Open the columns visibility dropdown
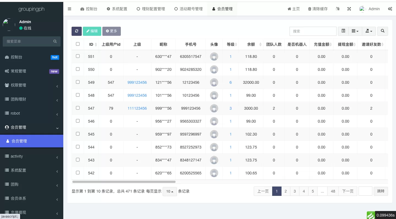The height and width of the screenshot is (219, 396). click(x=355, y=31)
